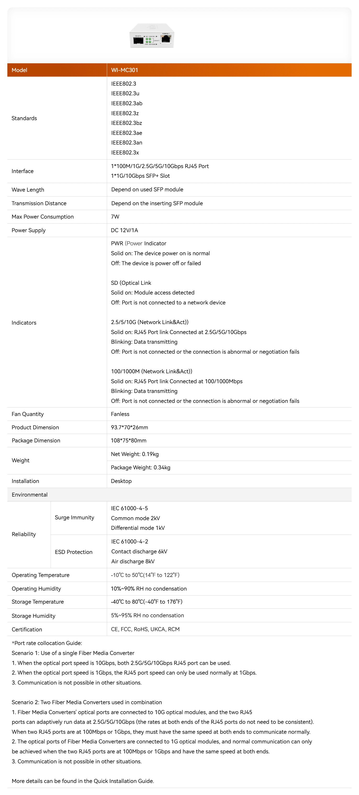
Task: Click the DC 12V/1A power supply value
Action: pos(124,230)
